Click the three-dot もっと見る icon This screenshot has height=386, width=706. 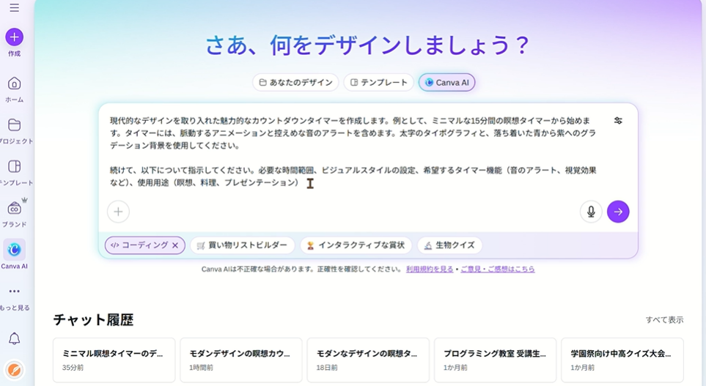[x=15, y=291]
